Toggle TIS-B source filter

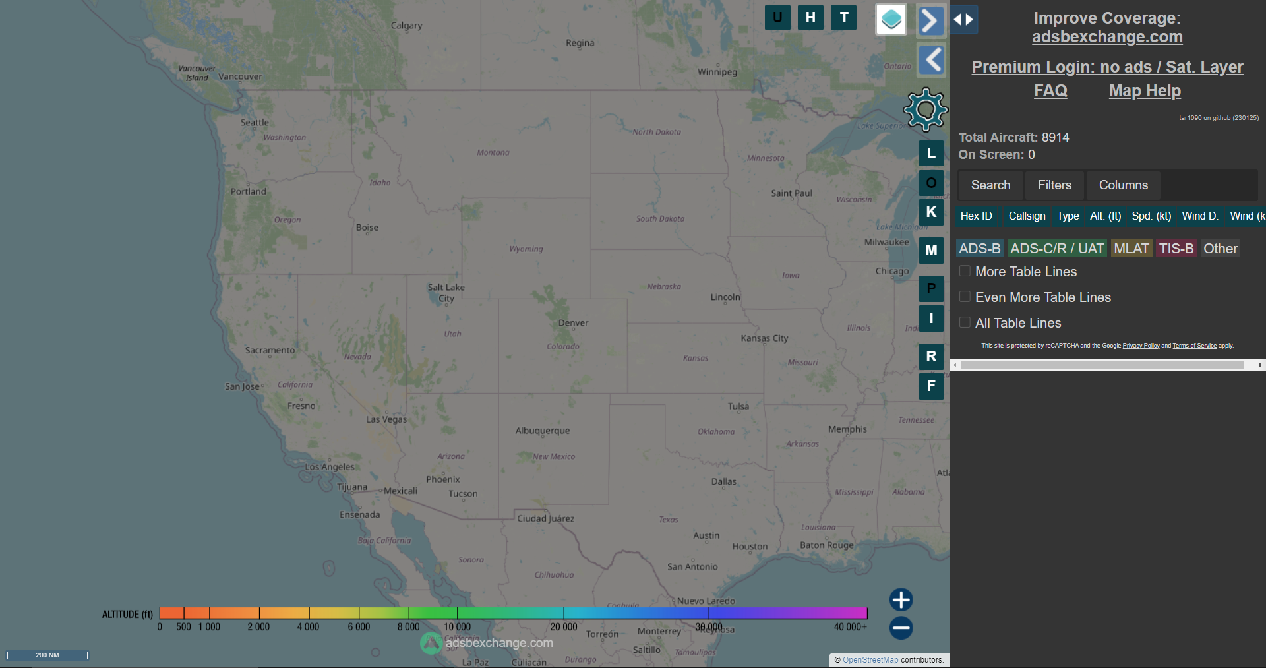1176,249
